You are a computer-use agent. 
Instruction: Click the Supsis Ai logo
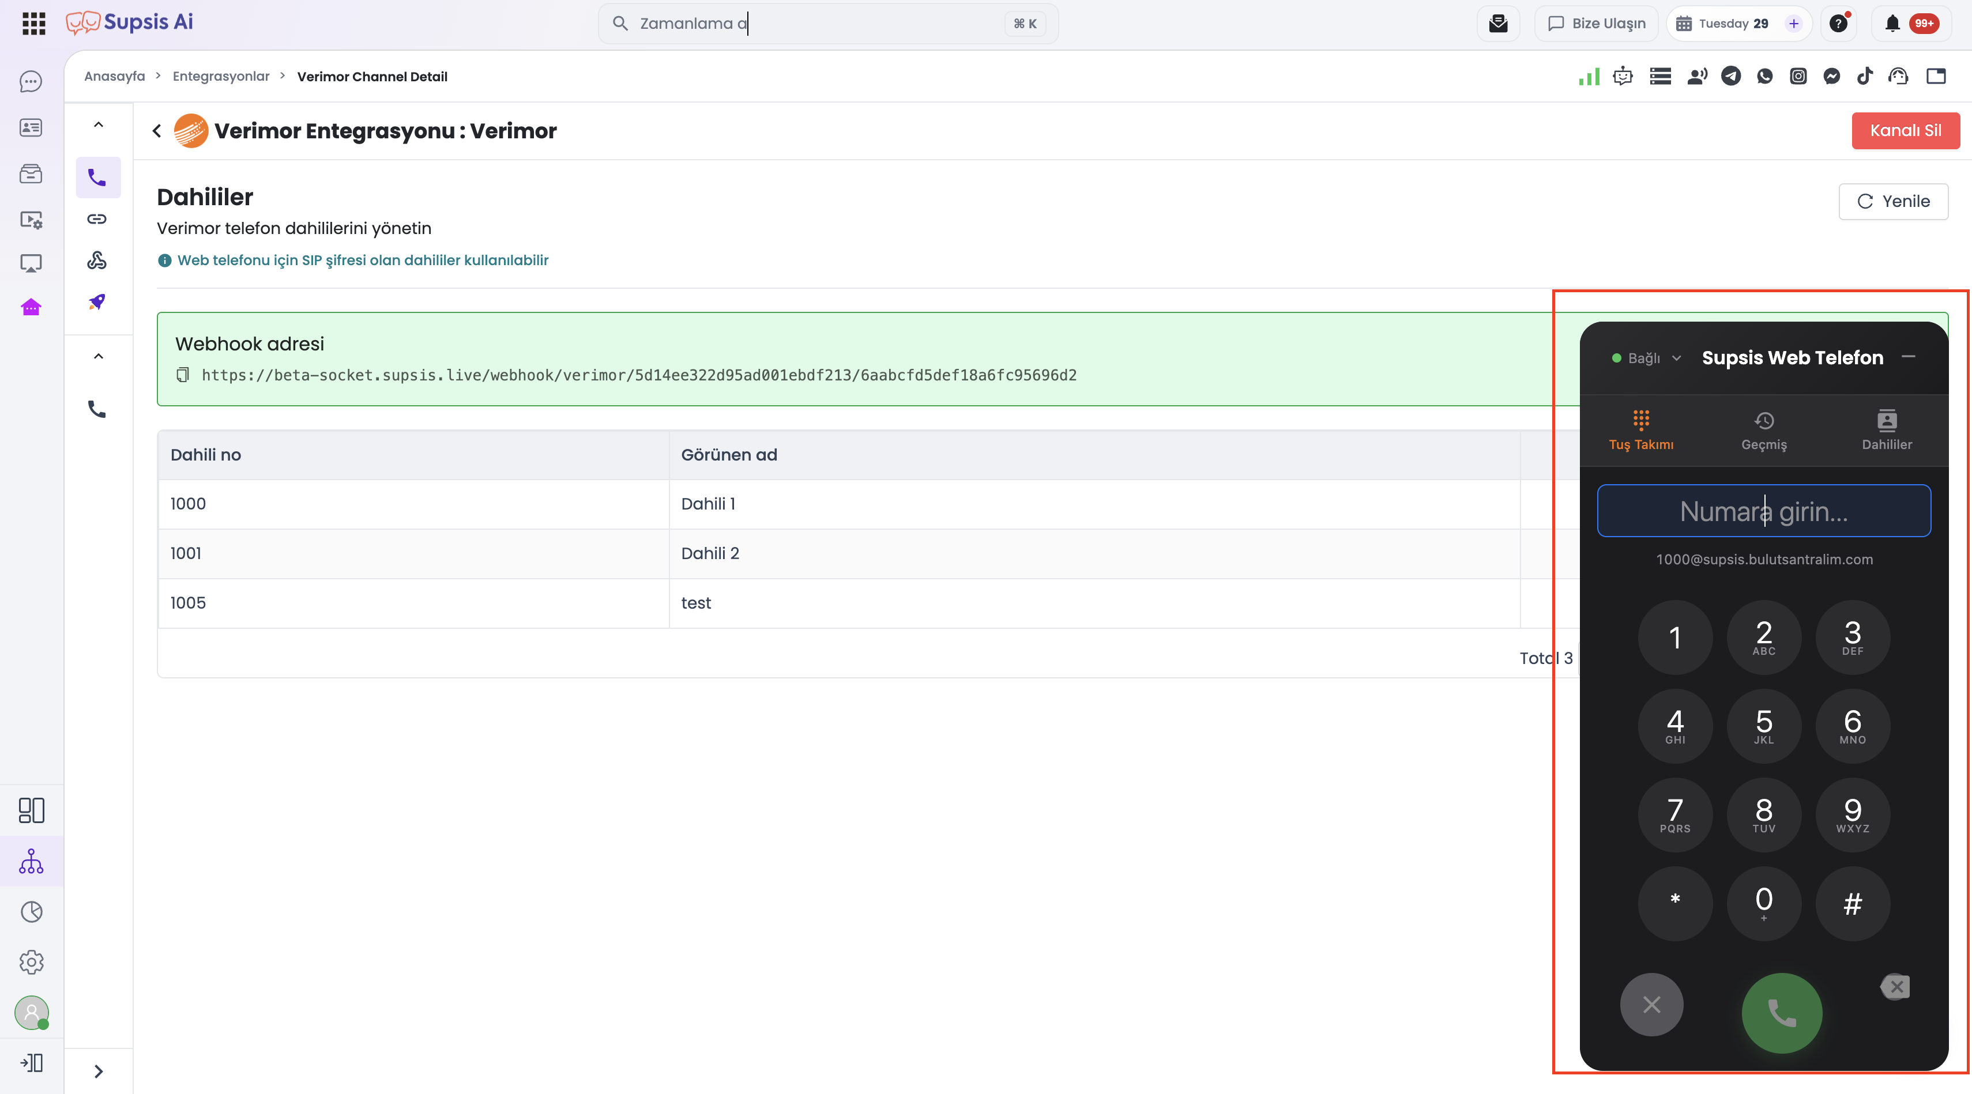pyautogui.click(x=129, y=22)
